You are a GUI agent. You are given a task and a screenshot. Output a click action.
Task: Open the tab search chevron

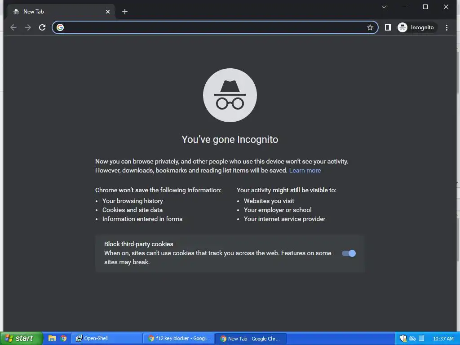(384, 7)
